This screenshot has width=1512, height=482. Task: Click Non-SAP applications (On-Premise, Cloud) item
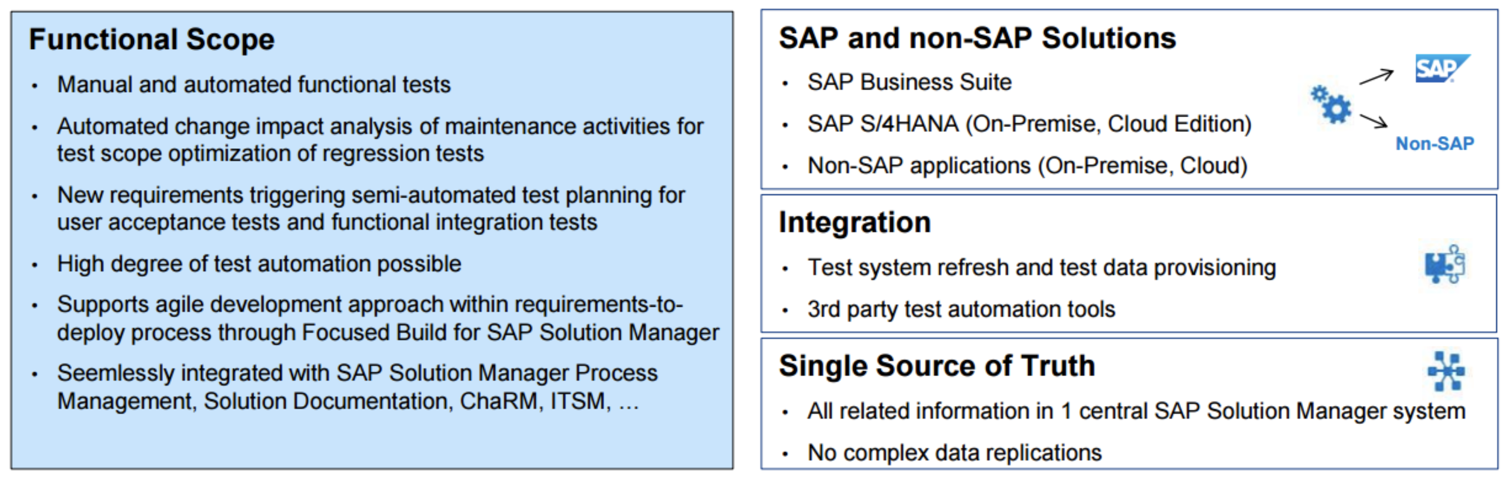point(1027,166)
